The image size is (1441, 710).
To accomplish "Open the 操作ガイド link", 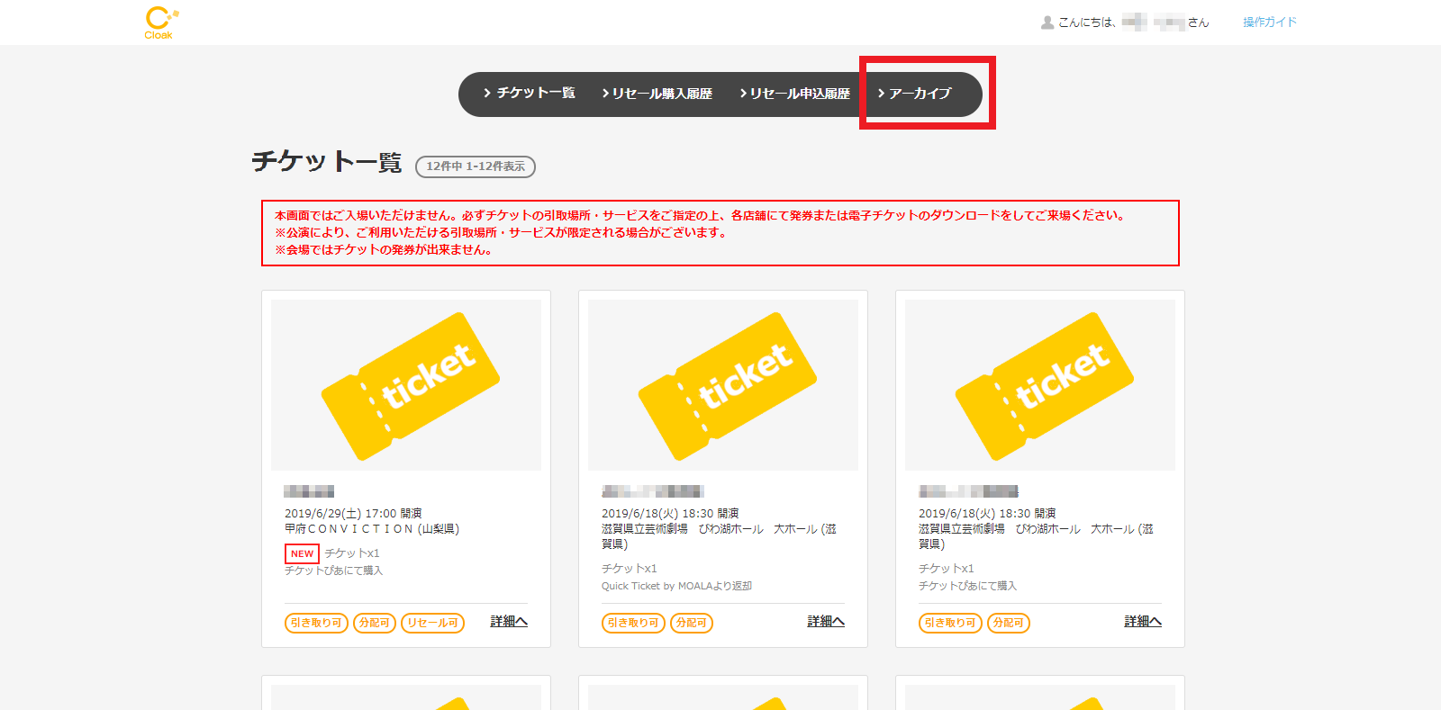I will pyautogui.click(x=1270, y=22).
